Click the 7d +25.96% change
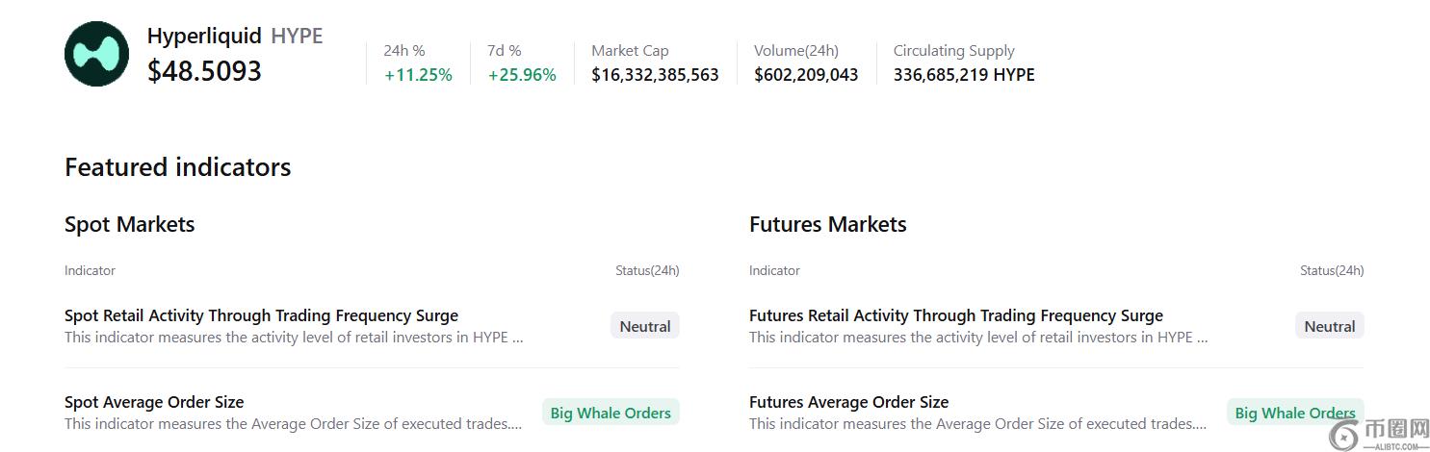Viewport: 1430px width, 452px height. click(522, 75)
